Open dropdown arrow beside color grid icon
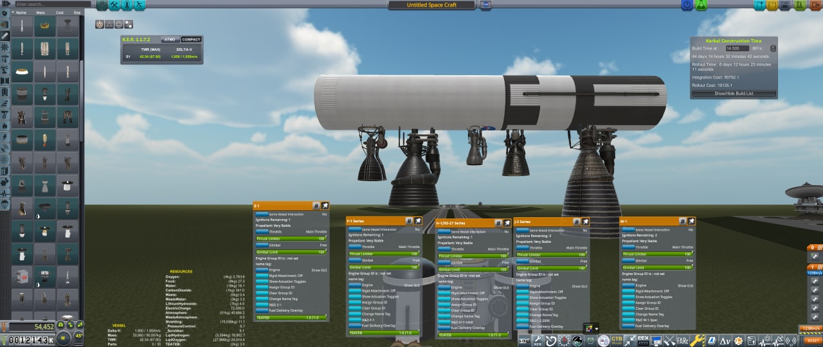Image resolution: width=823 pixels, height=347 pixels. pyautogui.click(x=597, y=328)
